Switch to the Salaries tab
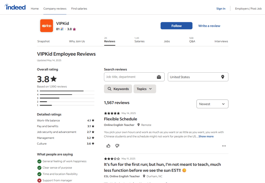The width and height of the screenshot is (265, 183). [x=139, y=41]
